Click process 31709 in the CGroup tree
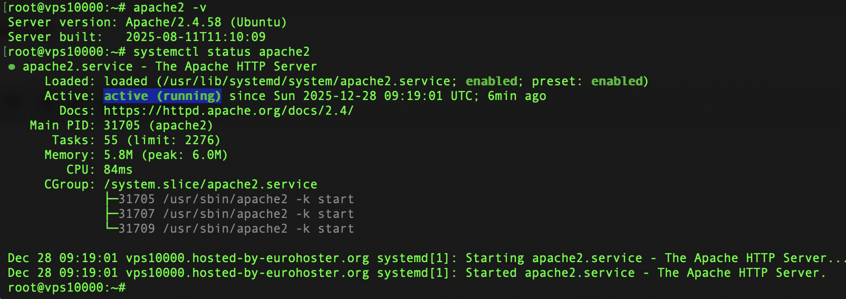This screenshot has width=846, height=299. click(137, 229)
